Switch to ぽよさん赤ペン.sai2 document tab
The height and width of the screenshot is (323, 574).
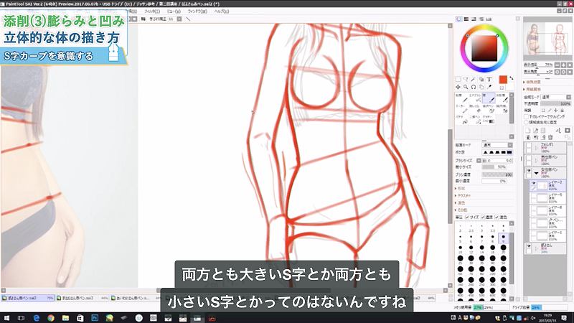(x=27, y=298)
